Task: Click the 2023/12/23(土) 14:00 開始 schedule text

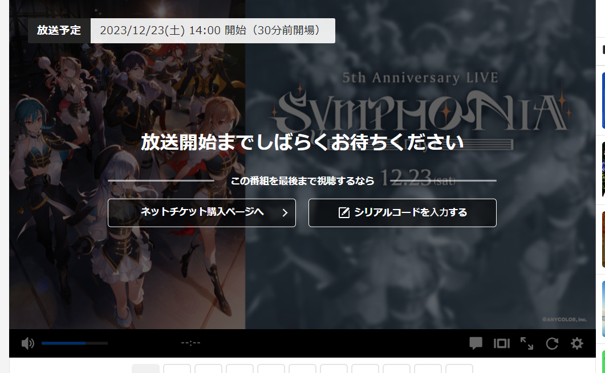Action: (213, 30)
